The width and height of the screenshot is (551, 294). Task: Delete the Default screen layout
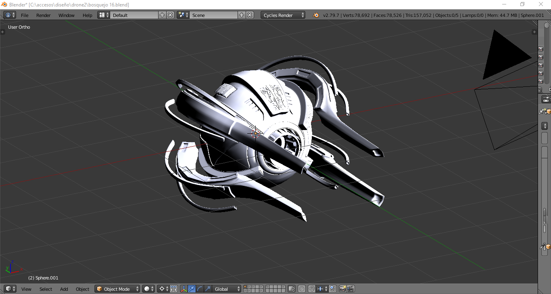(x=170, y=15)
